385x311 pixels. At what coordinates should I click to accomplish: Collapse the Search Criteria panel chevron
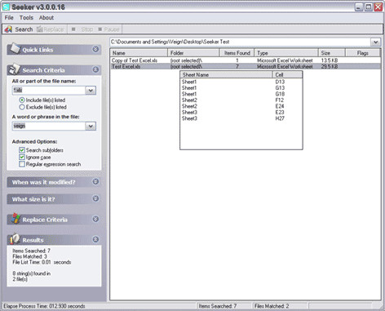[95, 69]
